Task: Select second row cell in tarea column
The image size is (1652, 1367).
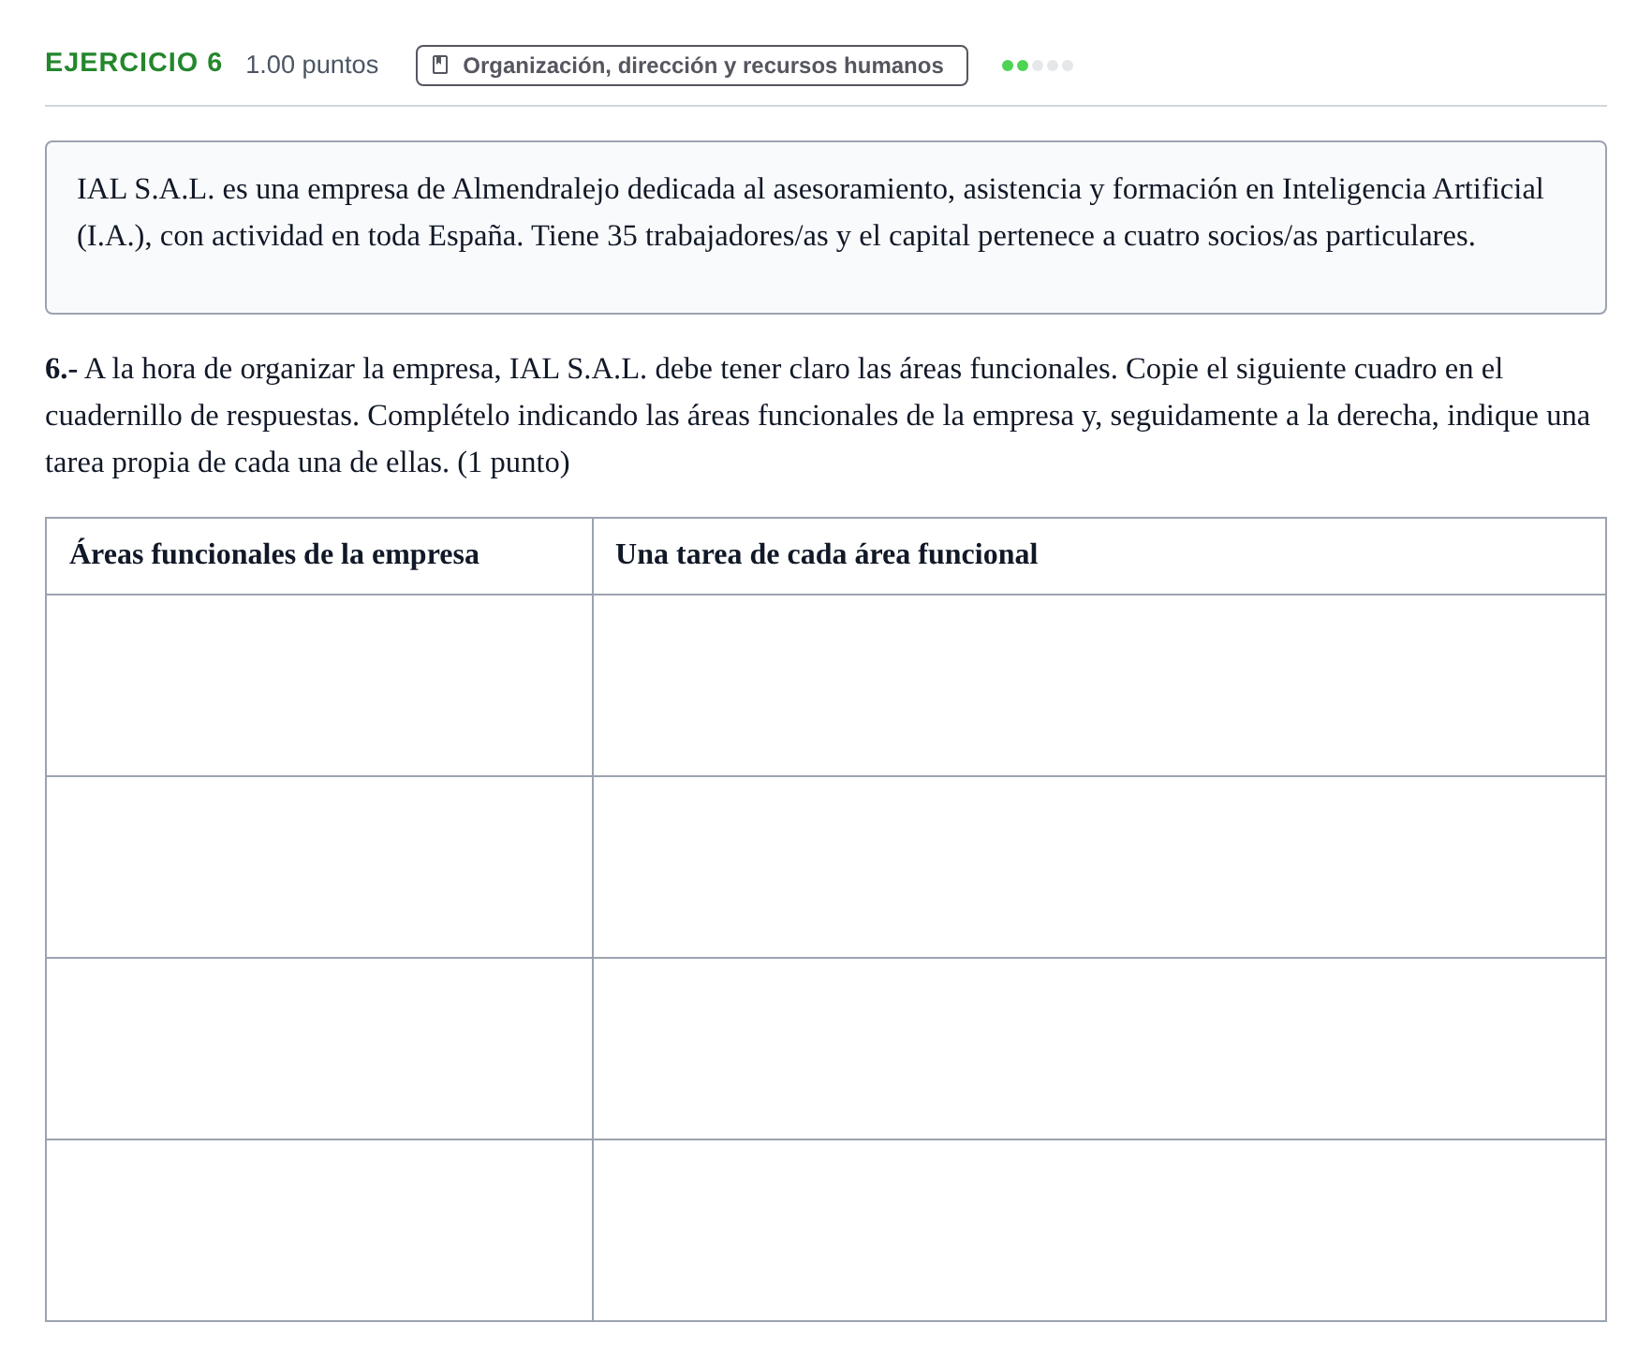Action: [x=1099, y=867]
